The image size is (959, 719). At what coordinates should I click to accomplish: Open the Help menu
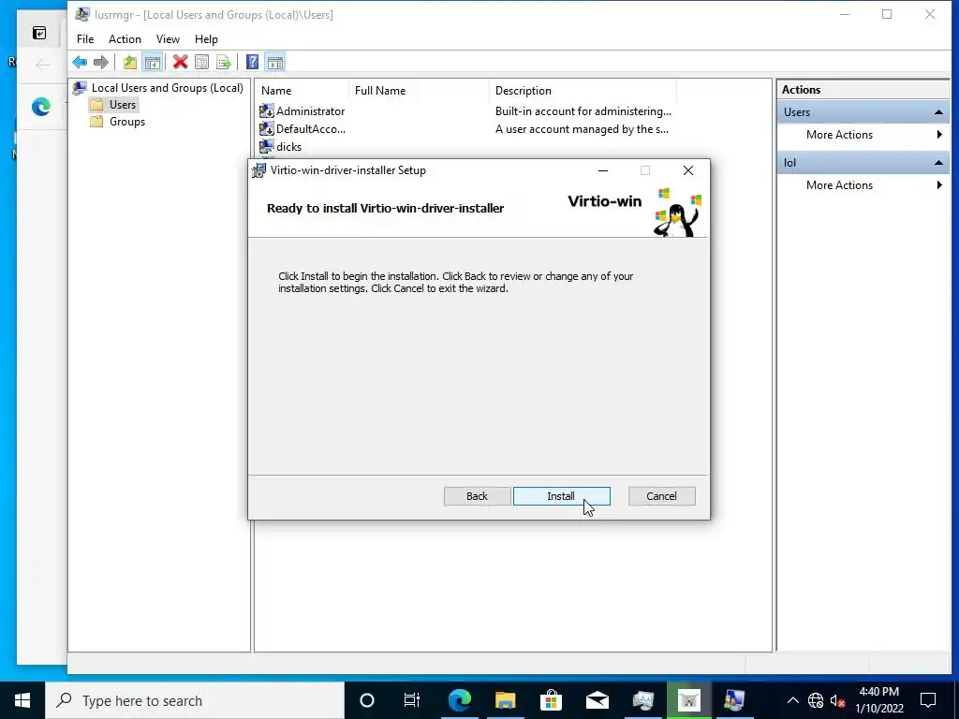pyautogui.click(x=206, y=39)
